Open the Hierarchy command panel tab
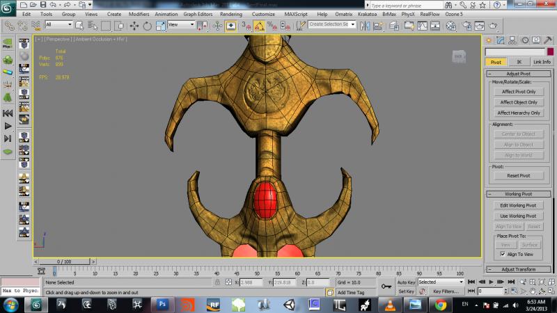This screenshot has width=557, height=313. 514,40
